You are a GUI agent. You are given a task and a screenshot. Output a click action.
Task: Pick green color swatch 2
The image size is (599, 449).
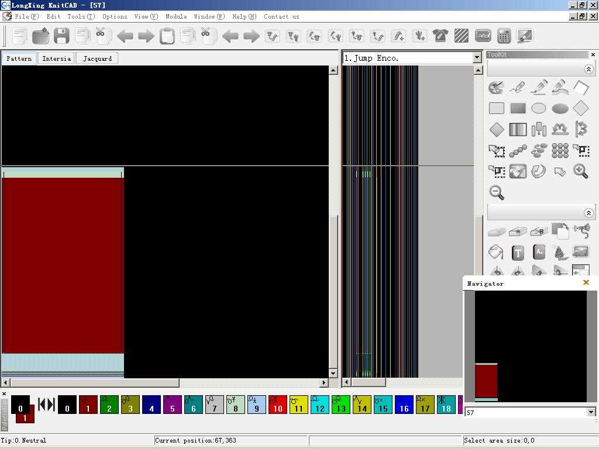click(x=109, y=405)
